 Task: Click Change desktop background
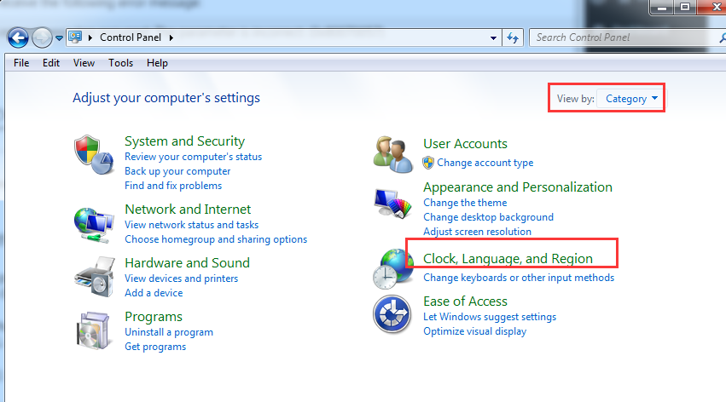pyautogui.click(x=488, y=217)
